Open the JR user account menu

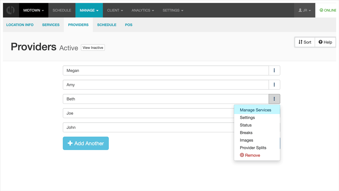(x=305, y=10)
